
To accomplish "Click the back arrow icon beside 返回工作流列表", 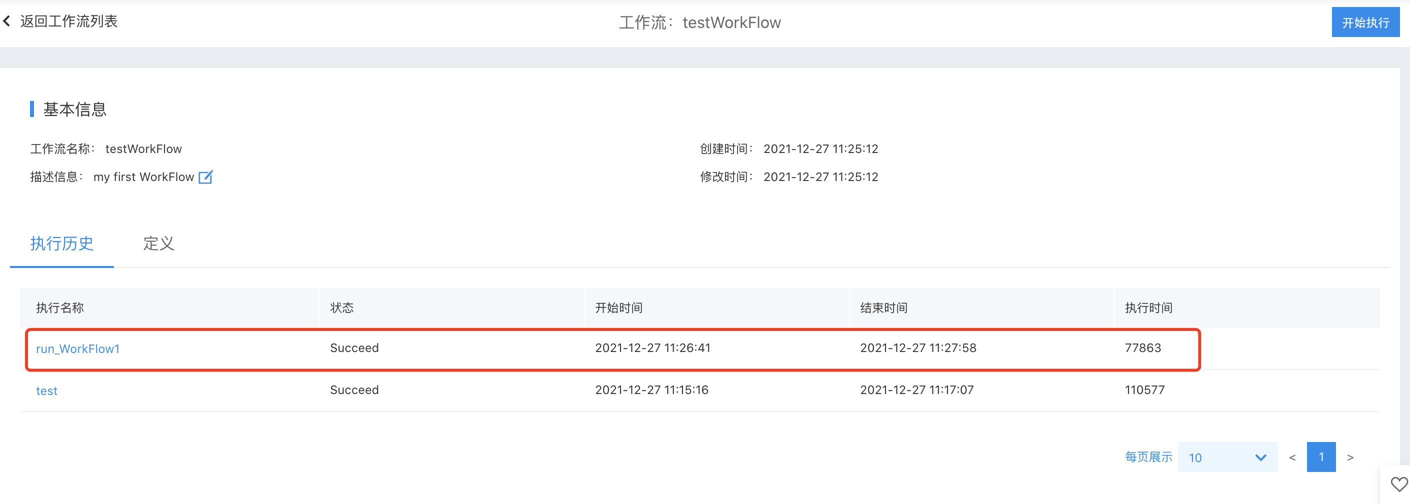I will pyautogui.click(x=6, y=21).
